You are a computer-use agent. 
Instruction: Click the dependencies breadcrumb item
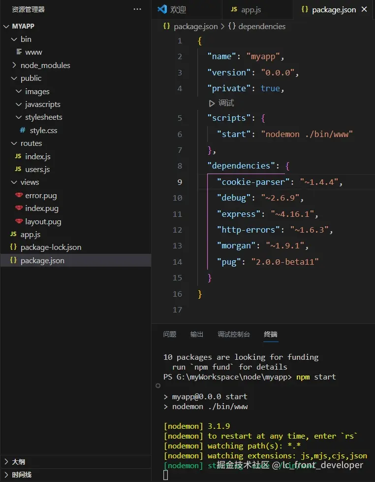(x=262, y=27)
